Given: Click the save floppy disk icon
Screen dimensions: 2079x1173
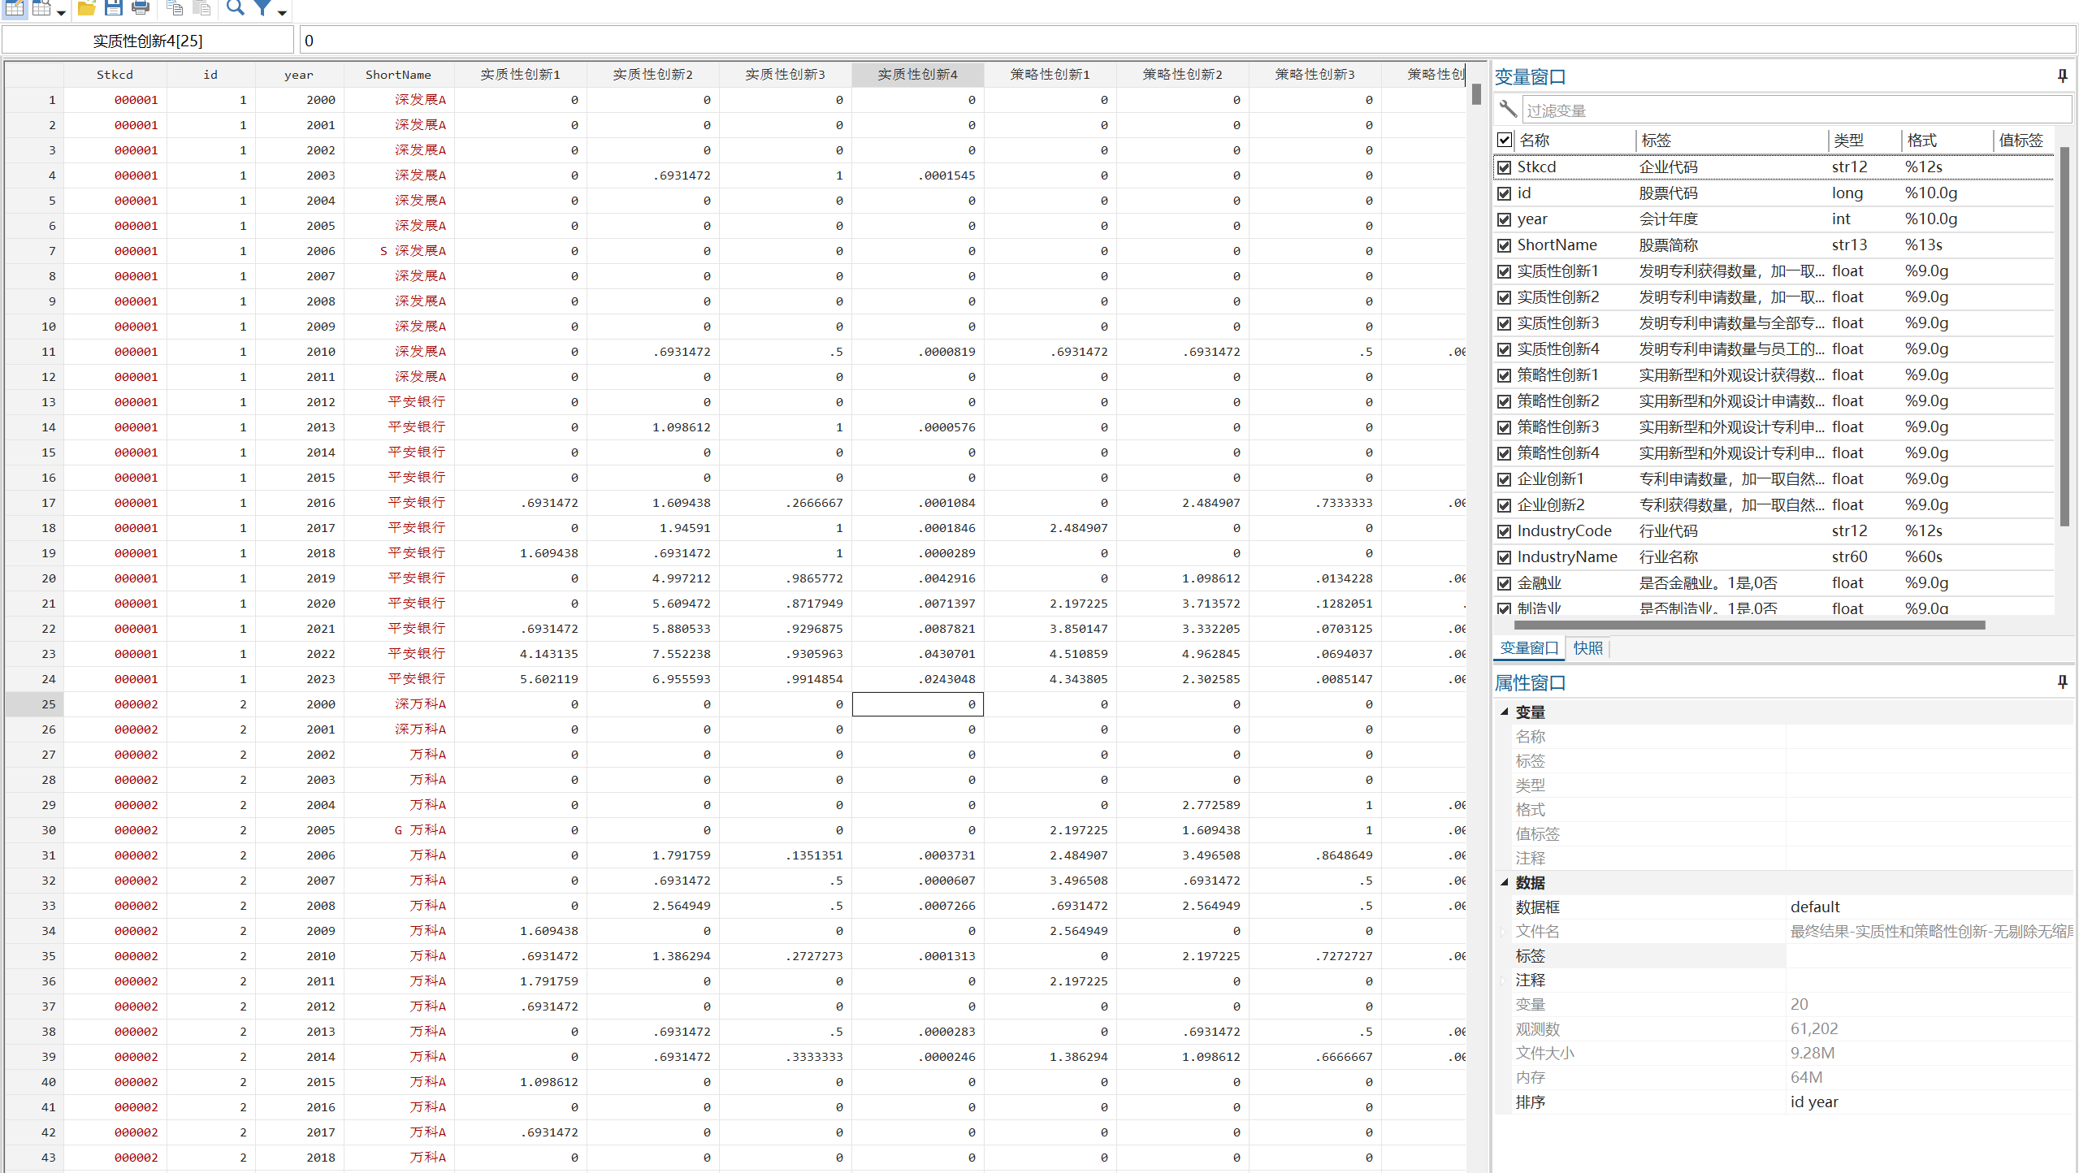Looking at the screenshot, I should 114,8.
